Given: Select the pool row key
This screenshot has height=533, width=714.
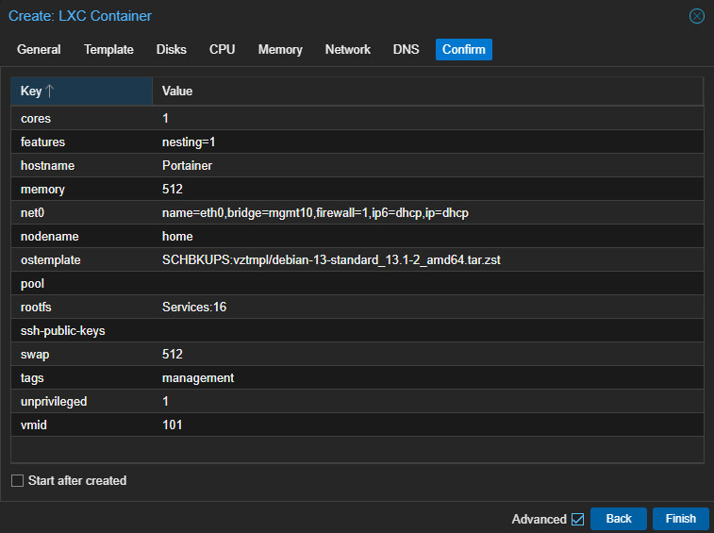Looking at the screenshot, I should [32, 284].
